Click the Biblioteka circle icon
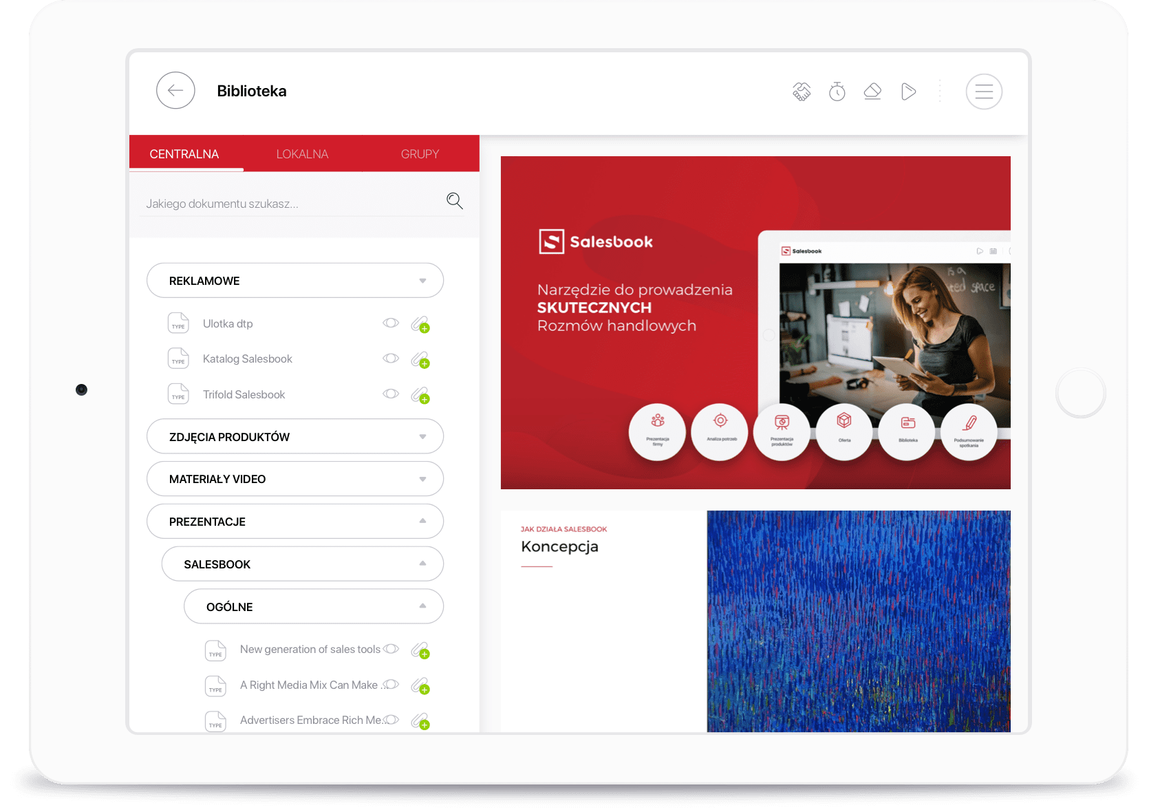Viewport: 1149px width, 812px height. pos(907,431)
